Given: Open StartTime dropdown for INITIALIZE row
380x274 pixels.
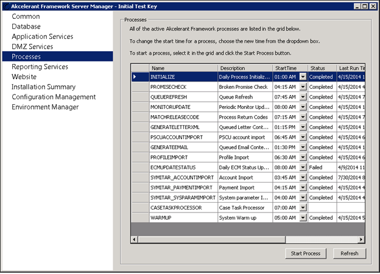Looking at the screenshot, I should coord(303,77).
